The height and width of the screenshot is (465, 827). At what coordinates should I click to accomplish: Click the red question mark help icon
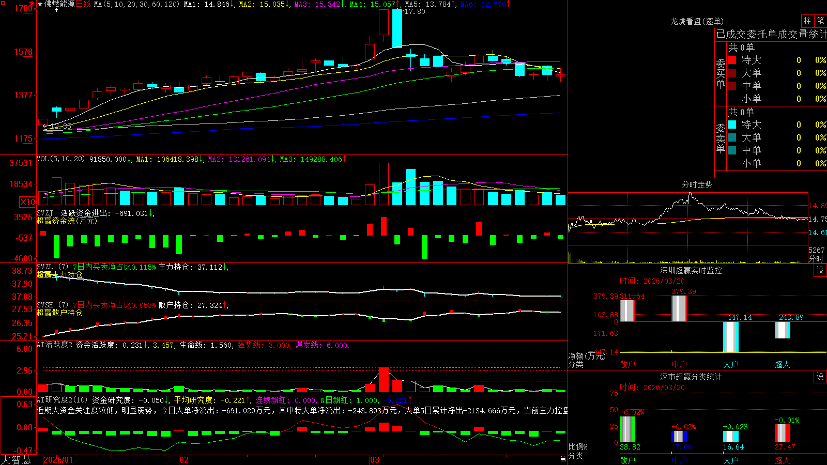[32, 4]
